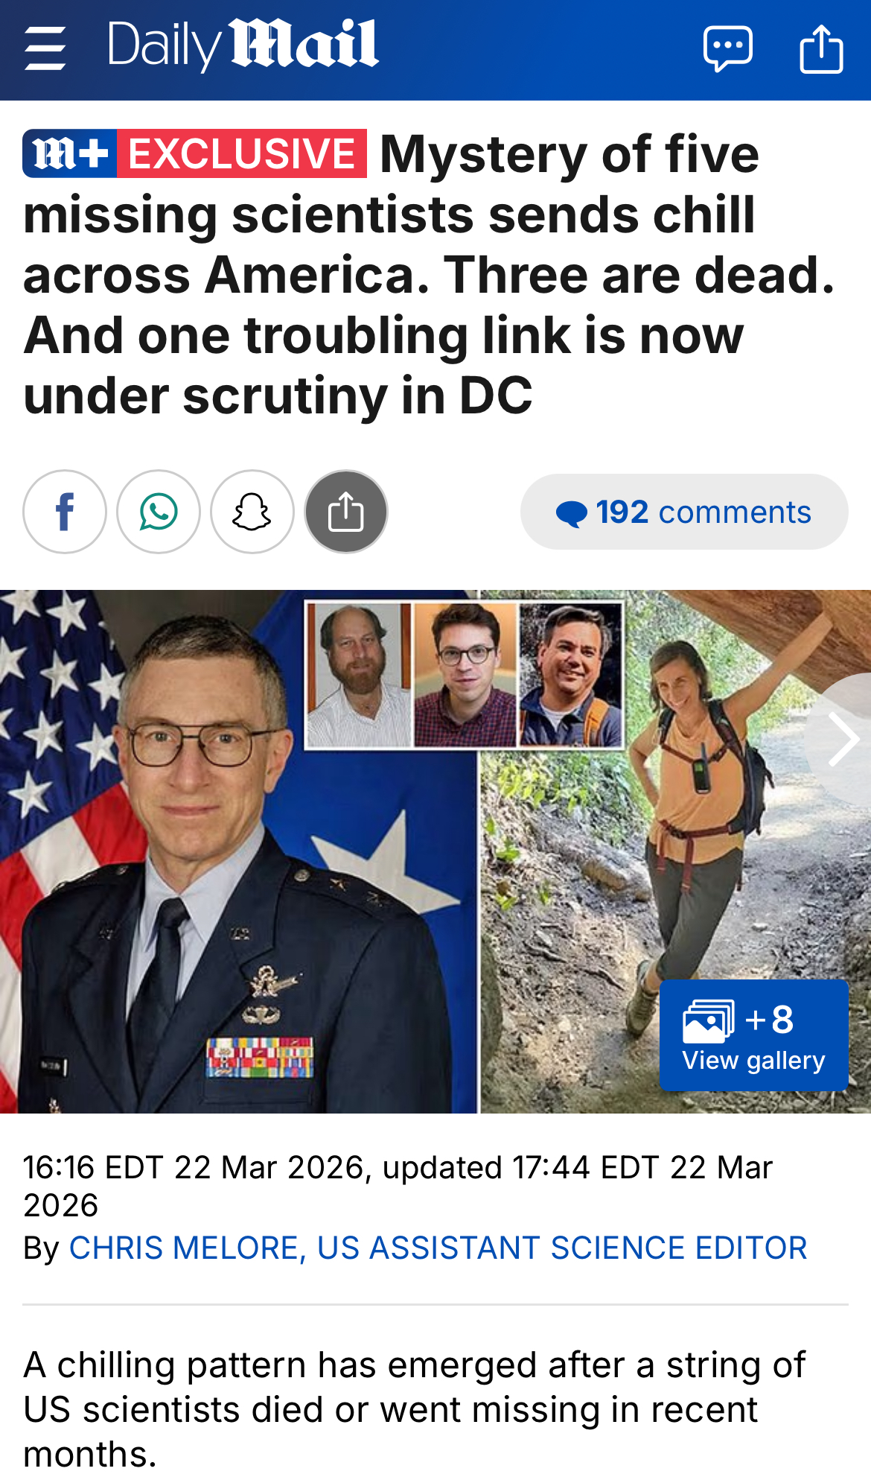Tap the man with glasses inset photo
This screenshot has width=871, height=1480.
pyautogui.click(x=465, y=675)
